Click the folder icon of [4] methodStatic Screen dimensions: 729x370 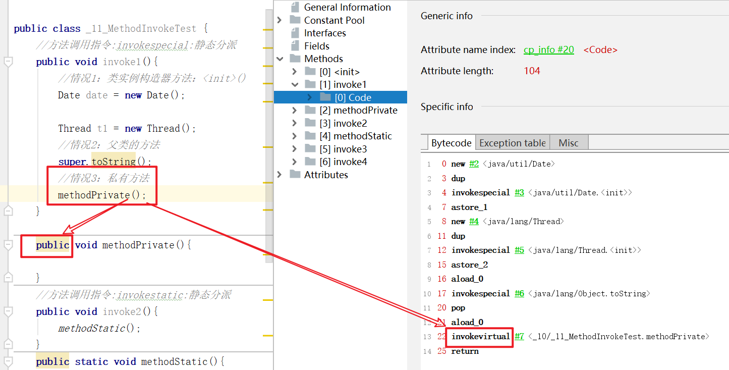310,136
